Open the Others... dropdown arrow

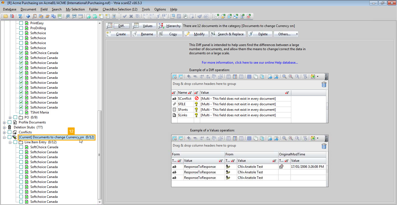click(297, 34)
